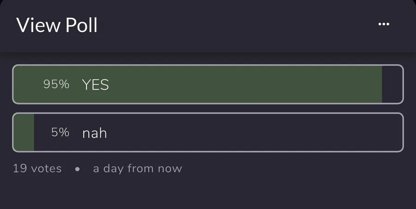Click the bullet separator after 19 votes
The width and height of the screenshot is (416, 209).
77,169
